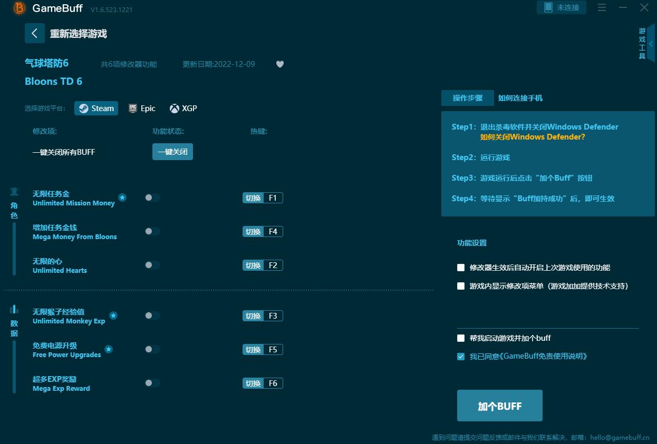Click star icon beside Unlimited Mission Money
The image size is (657, 444).
122,198
